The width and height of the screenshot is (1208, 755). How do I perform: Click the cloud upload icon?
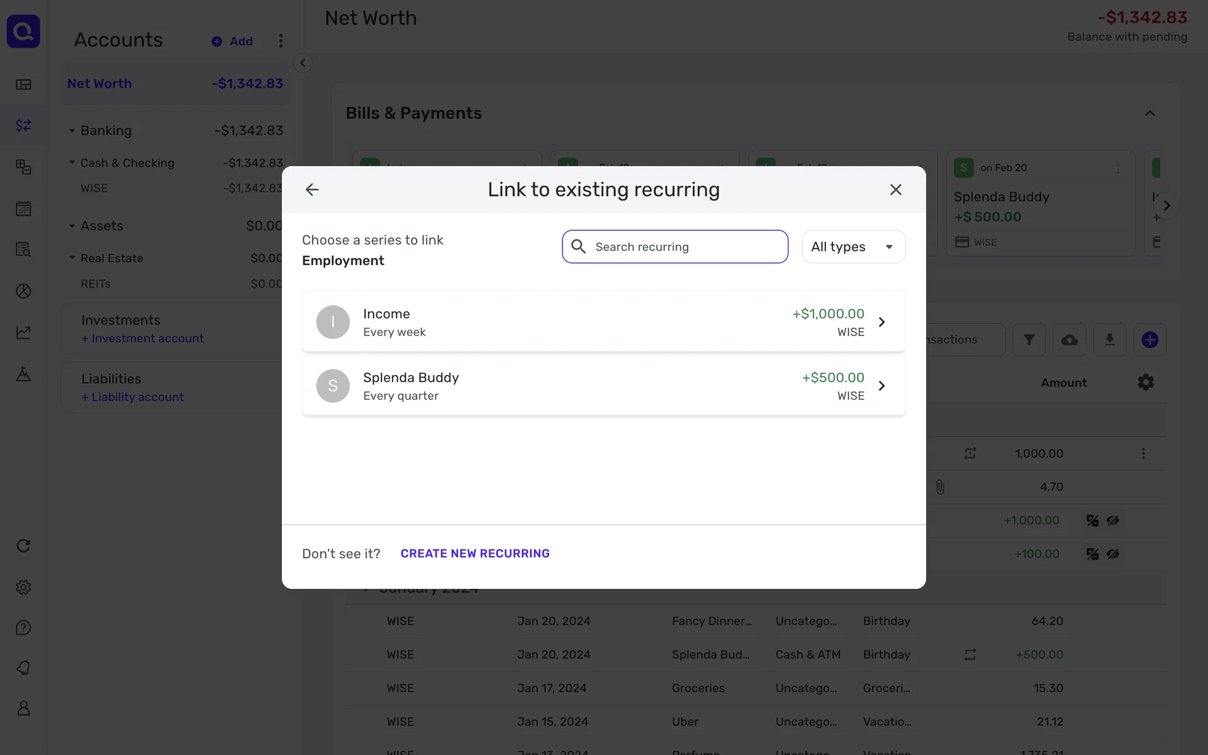1069,340
